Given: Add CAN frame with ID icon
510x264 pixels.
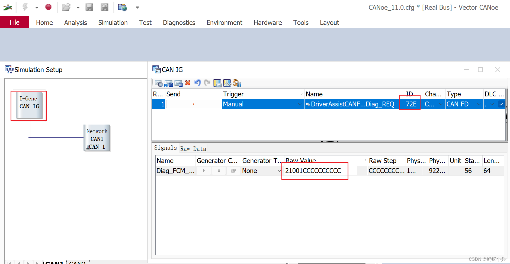Looking at the screenshot, I should (x=179, y=83).
